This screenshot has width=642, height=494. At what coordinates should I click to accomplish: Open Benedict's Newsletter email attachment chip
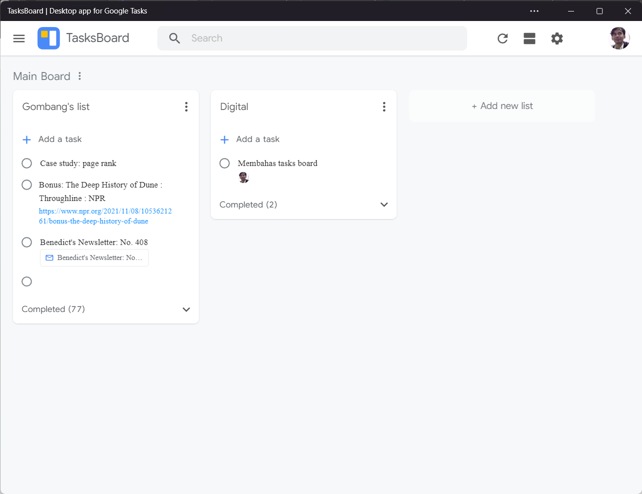coord(94,258)
